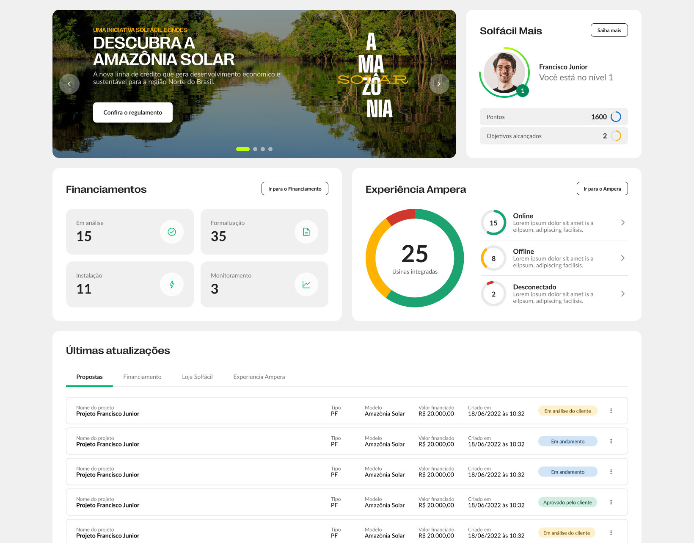The height and width of the screenshot is (543, 694).
Task: Open the Monitoramento financing card
Action: (264, 284)
